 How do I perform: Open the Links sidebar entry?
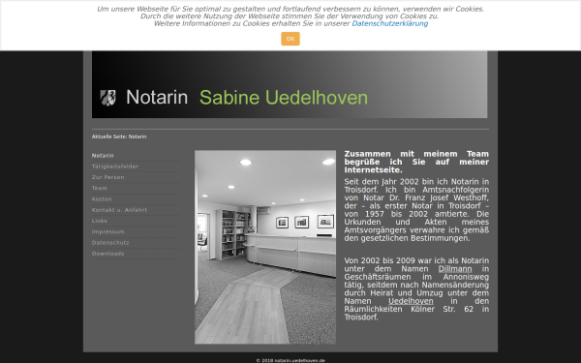click(x=100, y=221)
